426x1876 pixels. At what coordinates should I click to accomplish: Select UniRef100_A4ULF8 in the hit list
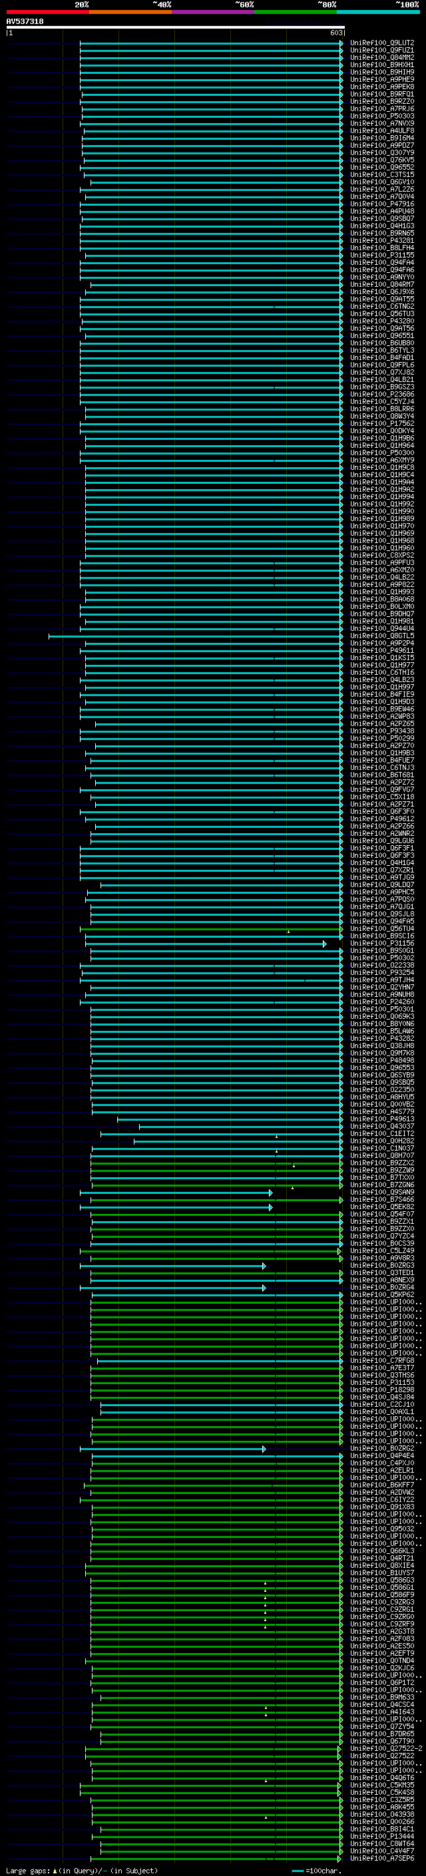[381, 131]
